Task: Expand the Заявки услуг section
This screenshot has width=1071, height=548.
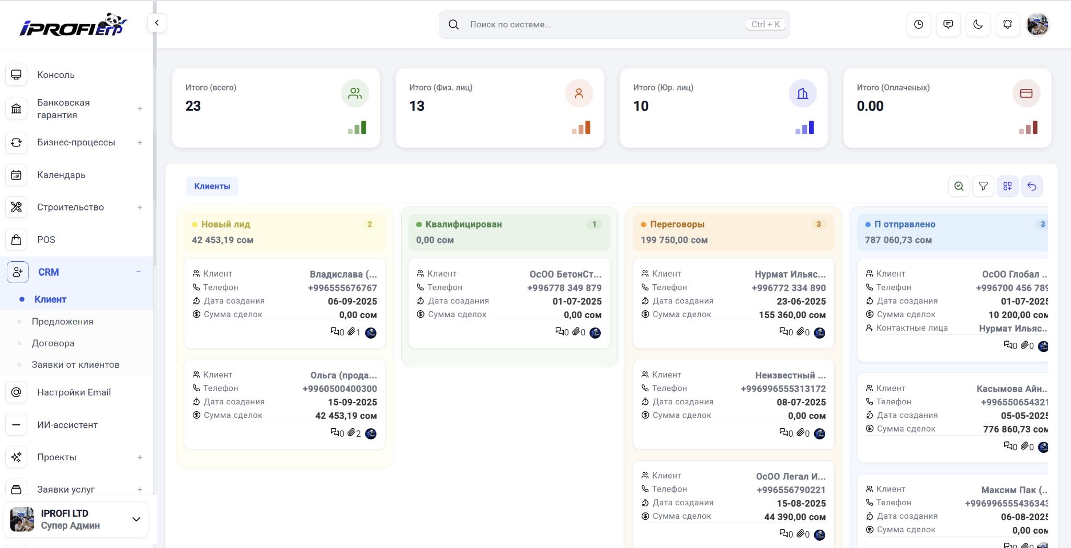Action: coord(140,489)
